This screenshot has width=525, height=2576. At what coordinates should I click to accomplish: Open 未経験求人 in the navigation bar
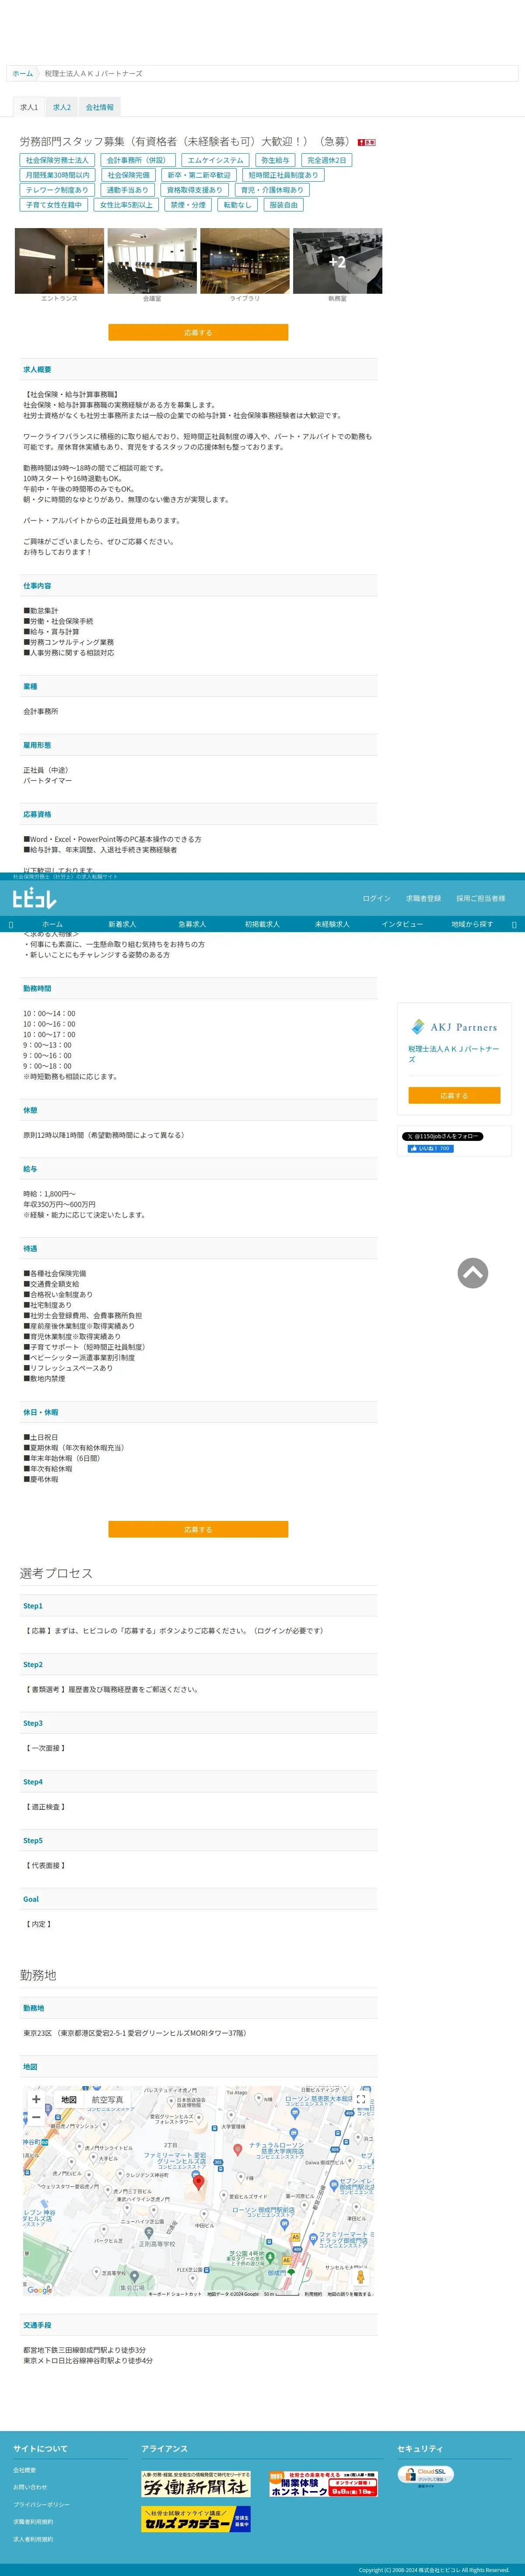(x=332, y=924)
